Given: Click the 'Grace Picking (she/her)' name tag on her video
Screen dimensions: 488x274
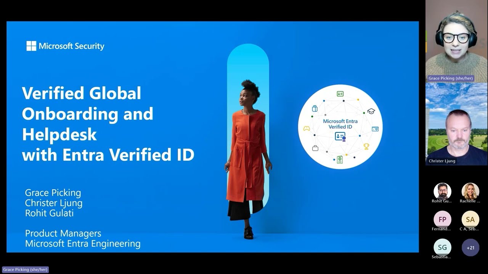Looking at the screenshot, I should tap(451, 78).
